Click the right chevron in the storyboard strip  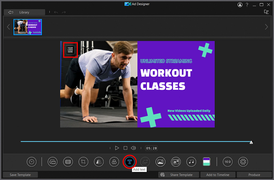coord(266,27)
